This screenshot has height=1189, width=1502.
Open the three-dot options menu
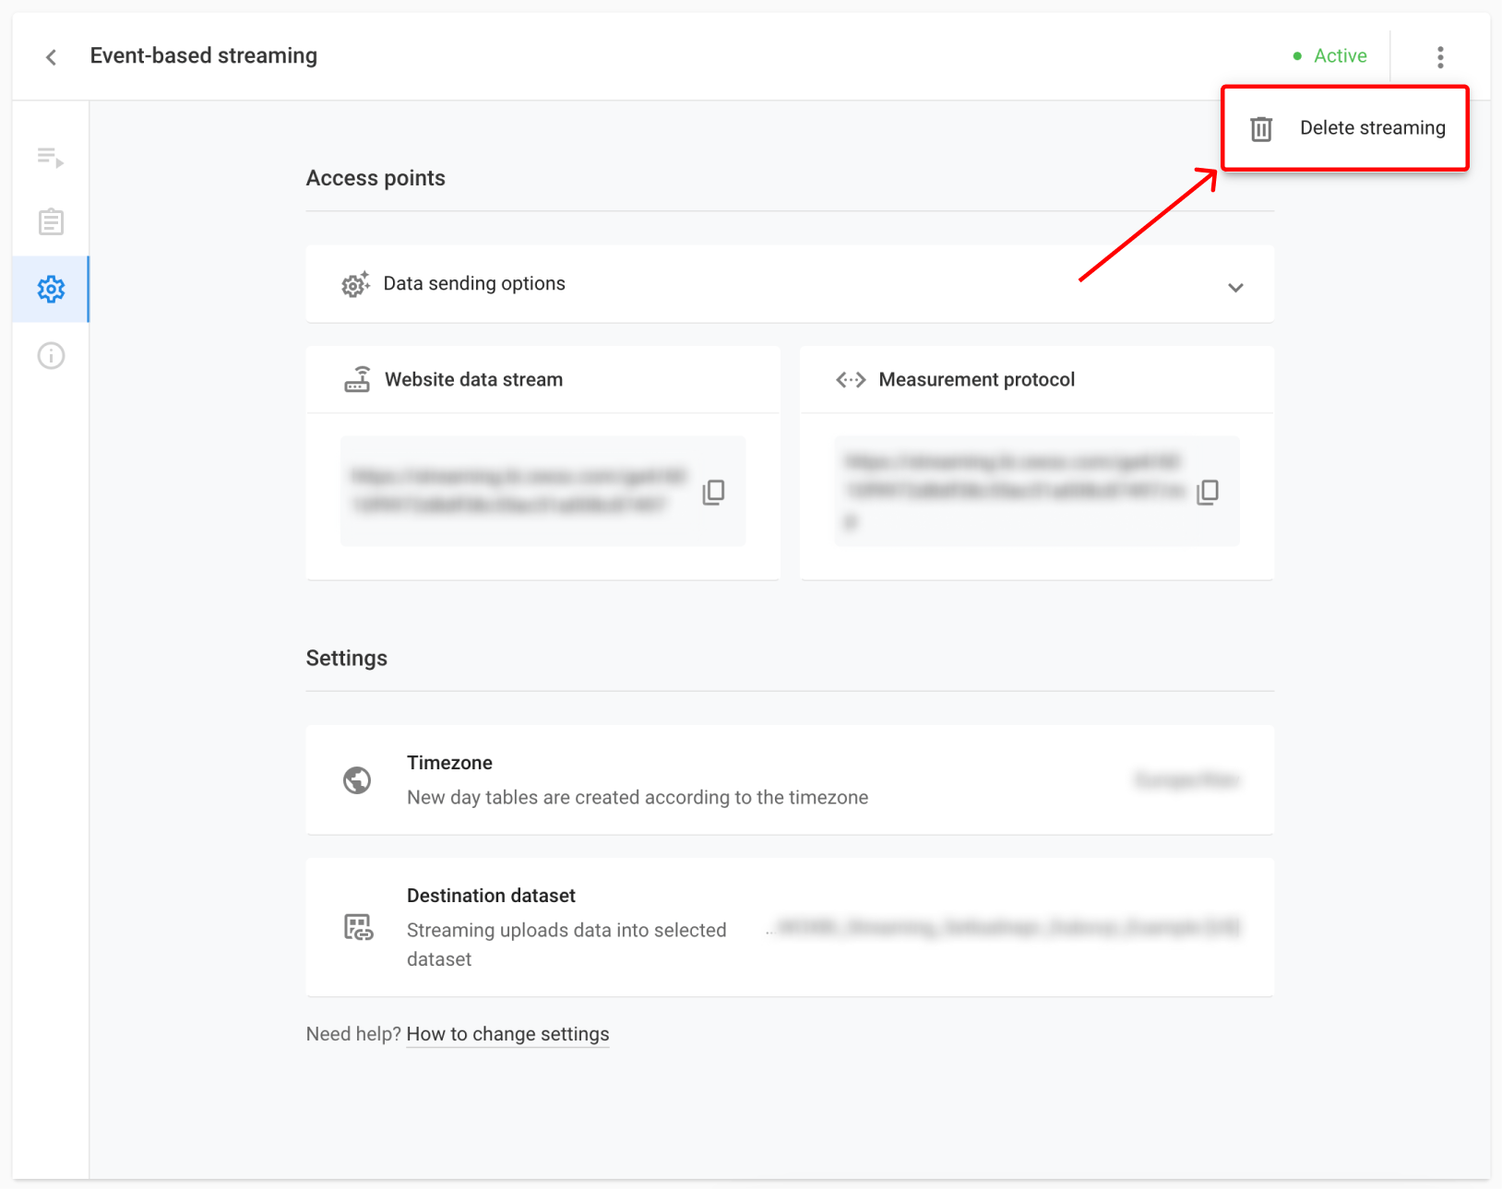1440,56
